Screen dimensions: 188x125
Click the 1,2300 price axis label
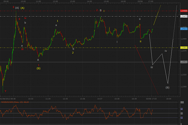pos(183,87)
